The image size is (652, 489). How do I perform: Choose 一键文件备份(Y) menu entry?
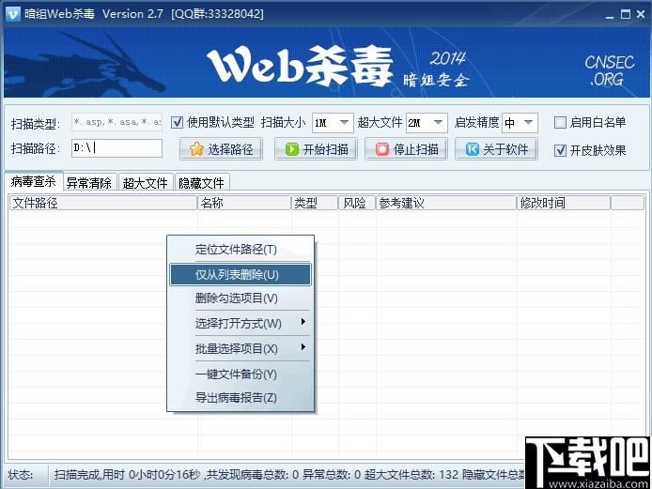(240, 374)
